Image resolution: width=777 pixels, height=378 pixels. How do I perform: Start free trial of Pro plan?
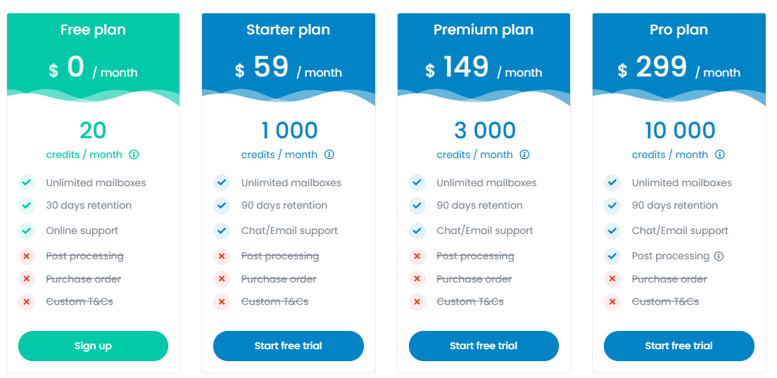[679, 346]
